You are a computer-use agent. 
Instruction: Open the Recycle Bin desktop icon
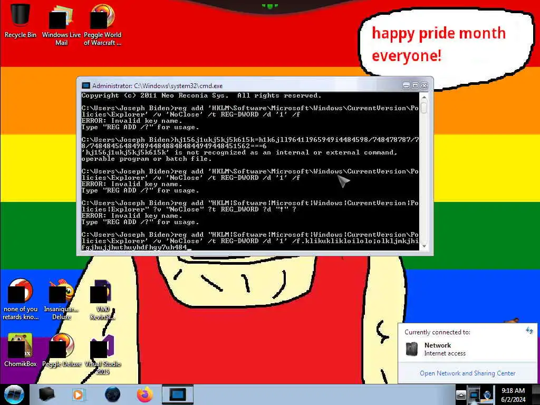tap(20, 21)
